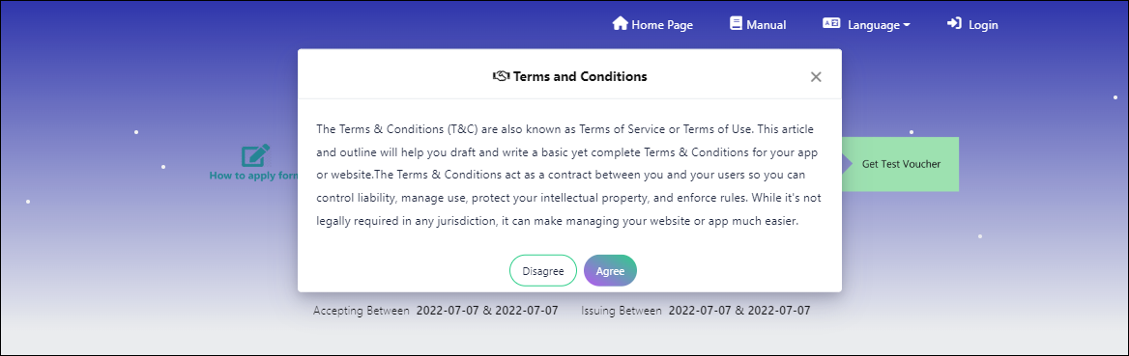Screen dimensions: 1129x356
Task: Click the purple arrow left of Get Test Voucher
Action: pos(847,163)
